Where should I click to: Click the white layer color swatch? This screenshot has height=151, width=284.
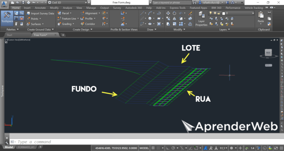click(x=224, y=13)
